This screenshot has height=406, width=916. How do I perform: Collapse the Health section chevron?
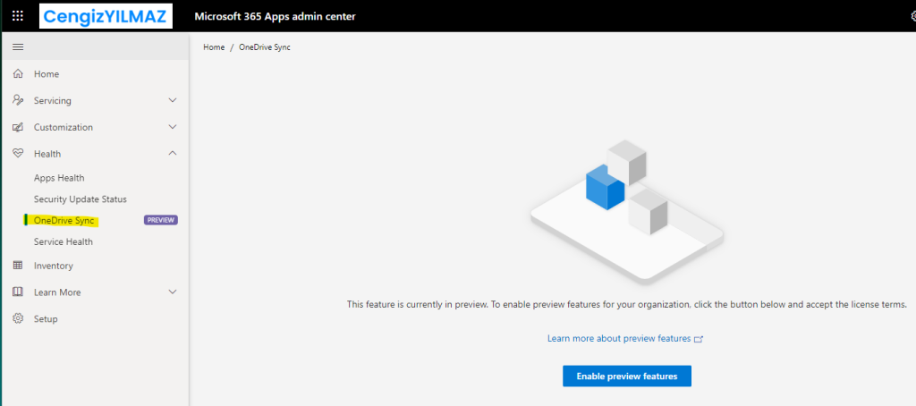[x=173, y=154]
